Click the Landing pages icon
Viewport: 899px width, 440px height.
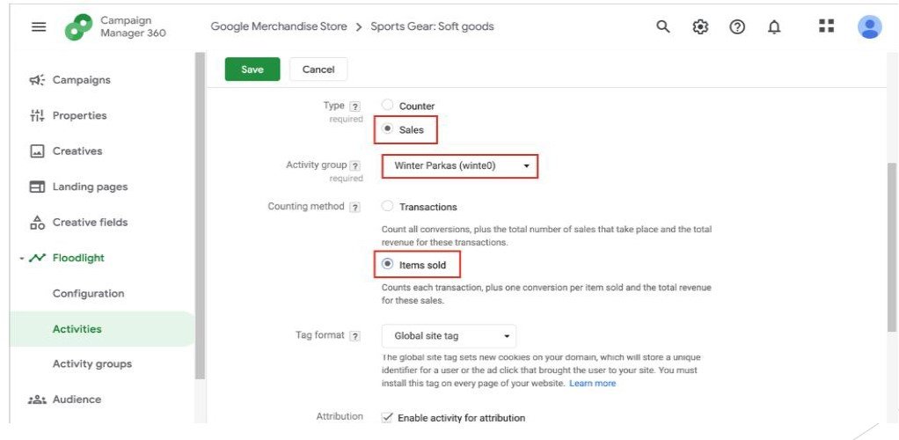click(37, 187)
